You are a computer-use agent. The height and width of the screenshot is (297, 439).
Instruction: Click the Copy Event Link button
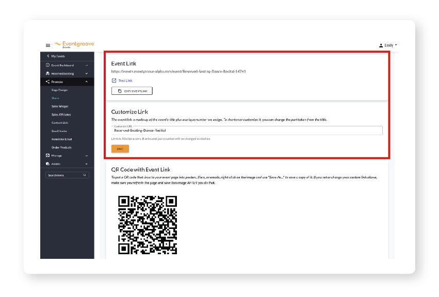(x=132, y=91)
